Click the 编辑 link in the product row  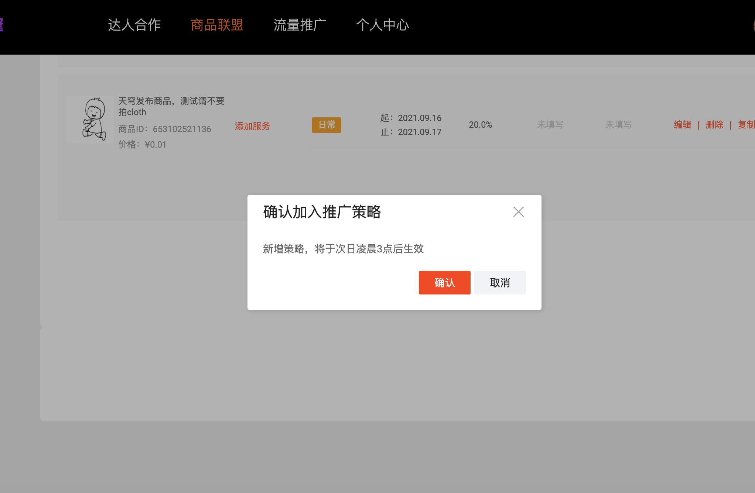tap(682, 125)
